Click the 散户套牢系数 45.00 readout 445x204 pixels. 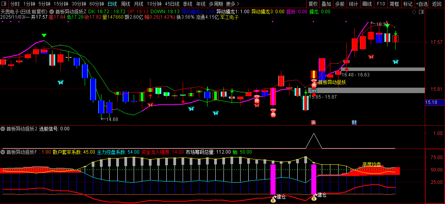74,152
